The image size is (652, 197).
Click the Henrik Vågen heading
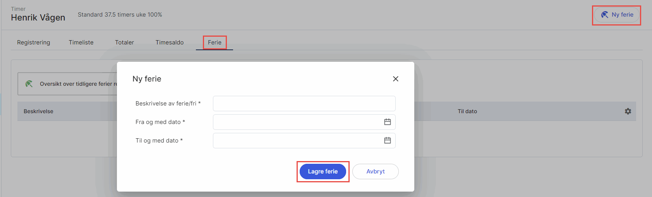(38, 18)
